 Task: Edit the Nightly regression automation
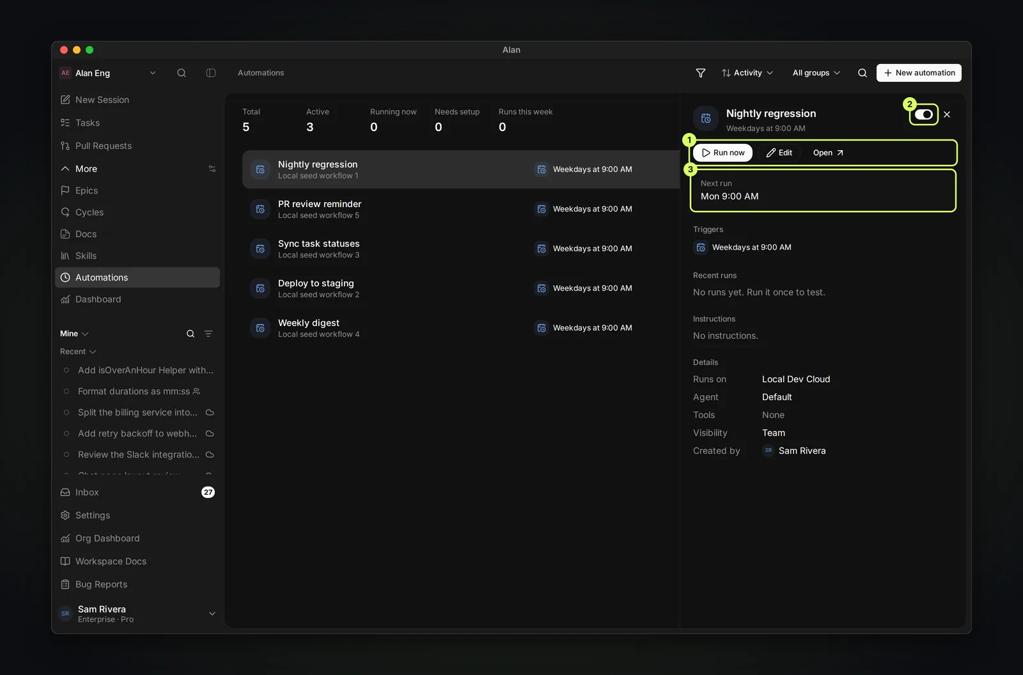point(779,153)
